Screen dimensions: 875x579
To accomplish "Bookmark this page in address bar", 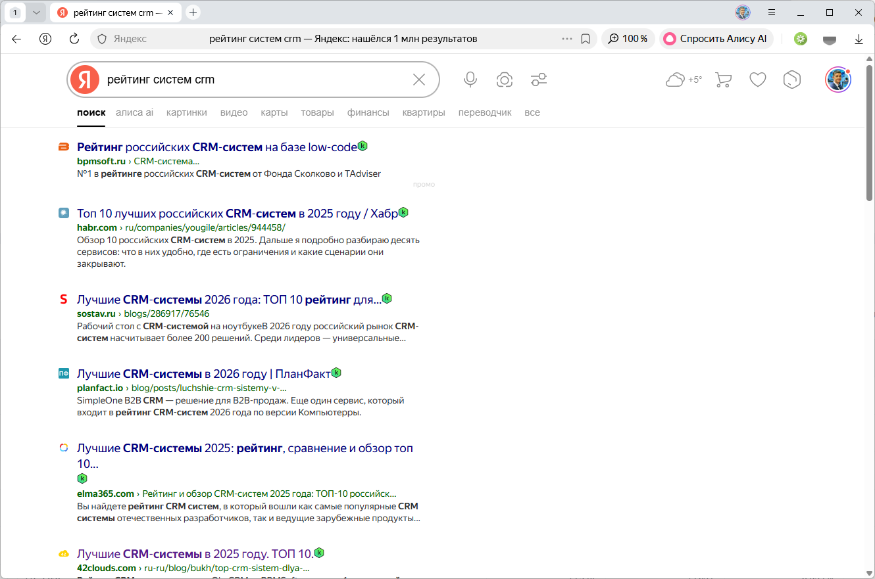I will point(586,39).
